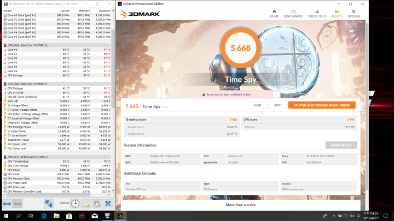Viewport: 394px width, 221px height.
Task: Close sensors with blue X icon
Action: 108,204
